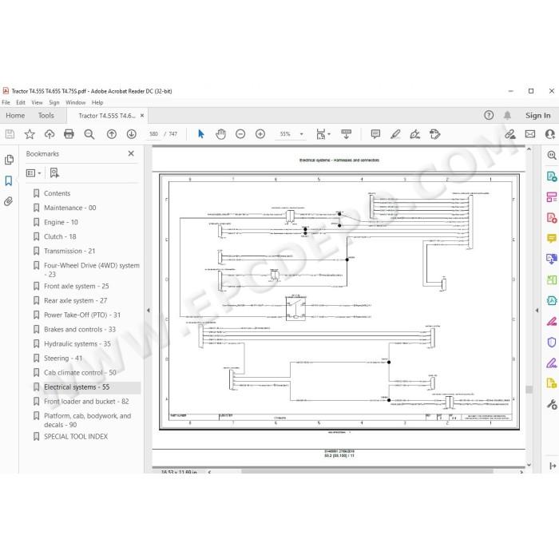Open the Help menu
Image resolution: width=559 pixels, height=559 pixels.
click(97, 102)
